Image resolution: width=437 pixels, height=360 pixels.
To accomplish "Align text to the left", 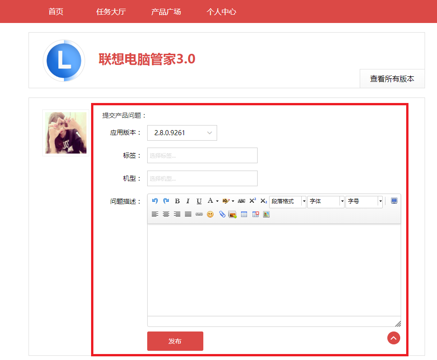I will coord(155,214).
